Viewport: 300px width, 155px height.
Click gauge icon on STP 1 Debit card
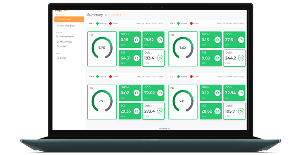(x=160, y=58)
